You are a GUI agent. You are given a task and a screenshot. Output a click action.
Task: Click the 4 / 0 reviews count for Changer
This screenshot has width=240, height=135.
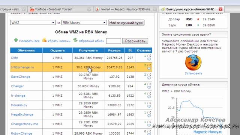tap(147, 84)
